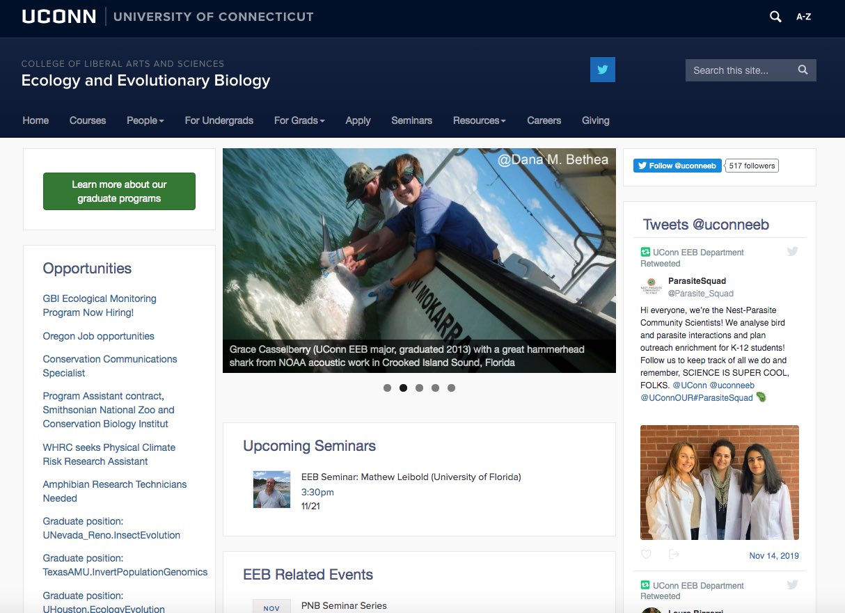Like the ParasiteSquad tweet with heart icon
Image resolution: width=845 pixels, height=613 pixels.
(x=646, y=555)
